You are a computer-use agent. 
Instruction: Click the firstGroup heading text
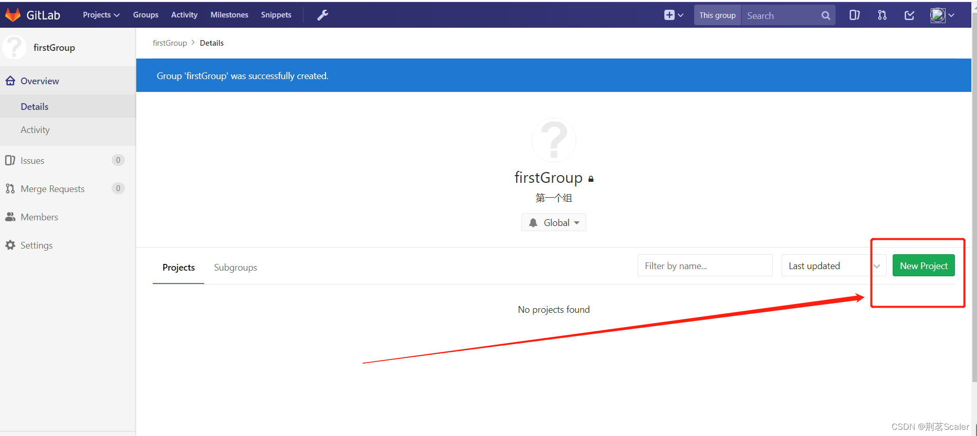pyautogui.click(x=548, y=177)
